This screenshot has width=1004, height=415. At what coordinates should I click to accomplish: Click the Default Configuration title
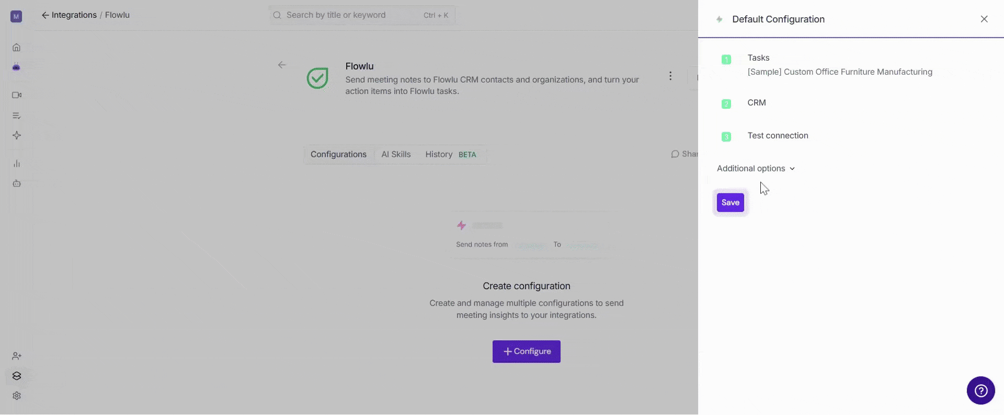[778, 19]
